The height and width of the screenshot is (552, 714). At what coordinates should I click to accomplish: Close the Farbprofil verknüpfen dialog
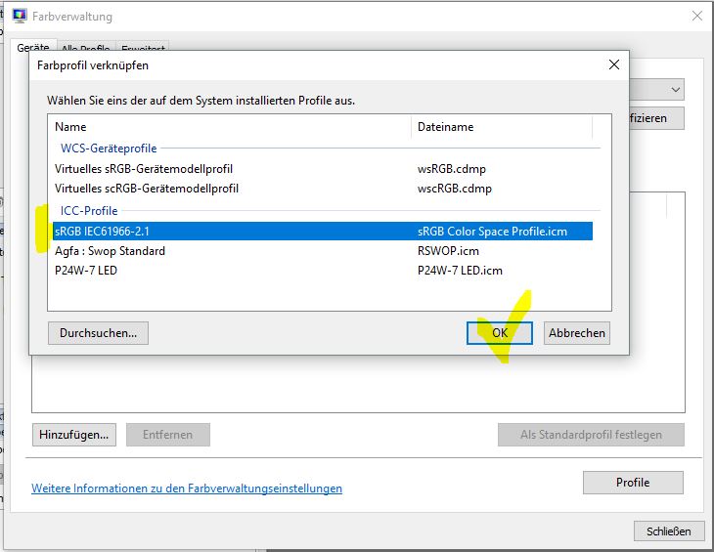tap(613, 65)
